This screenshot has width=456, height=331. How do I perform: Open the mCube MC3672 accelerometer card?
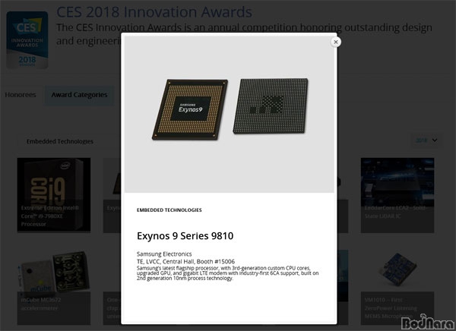point(54,287)
